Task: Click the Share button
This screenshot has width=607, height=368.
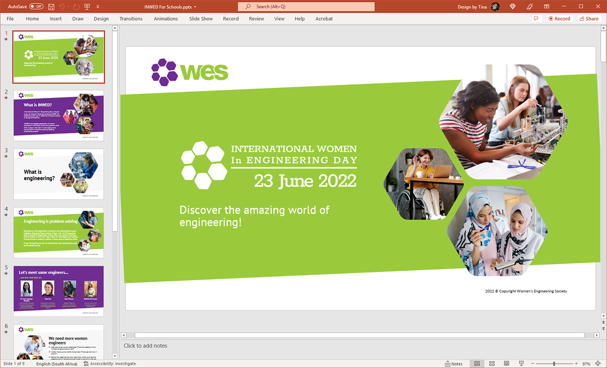Action: coord(589,19)
